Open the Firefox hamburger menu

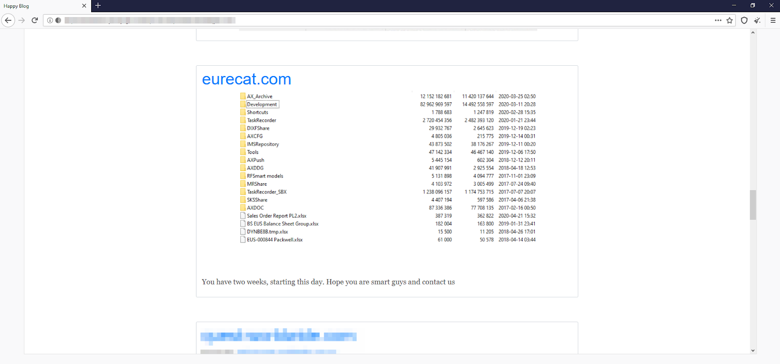[773, 20]
